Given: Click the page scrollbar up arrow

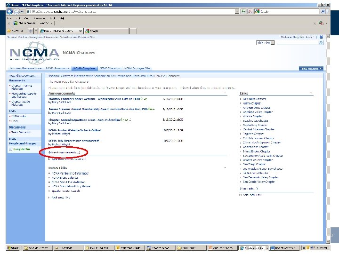Looking at the screenshot, I should (x=328, y=37).
